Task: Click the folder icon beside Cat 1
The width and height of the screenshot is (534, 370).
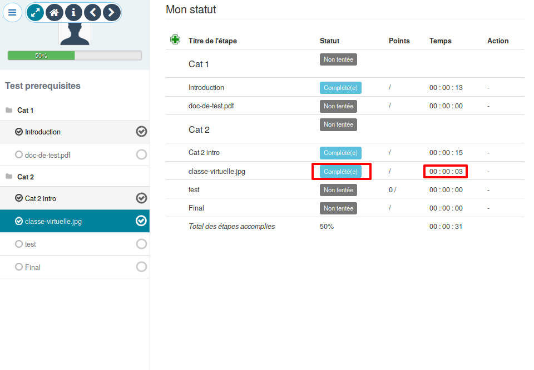Action: click(9, 110)
